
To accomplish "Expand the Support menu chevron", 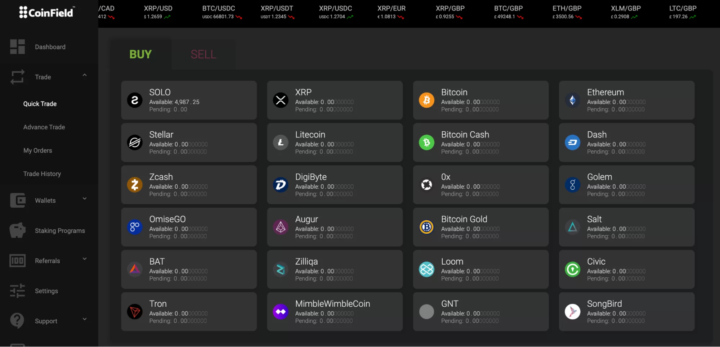I will (x=85, y=319).
